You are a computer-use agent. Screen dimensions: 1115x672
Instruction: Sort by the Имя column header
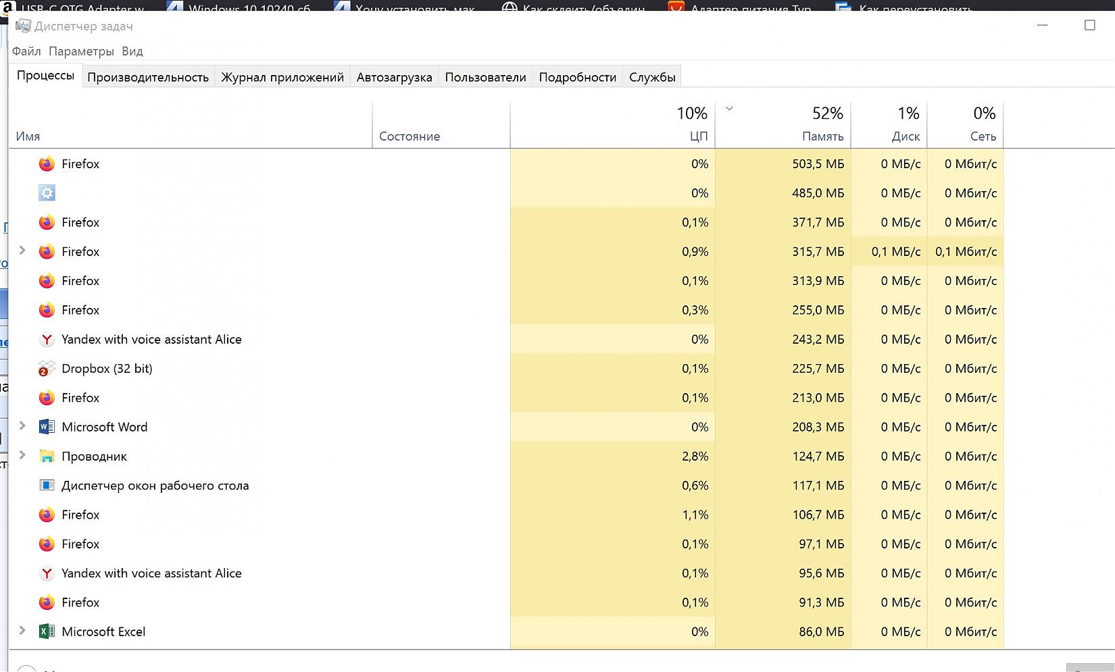(28, 136)
